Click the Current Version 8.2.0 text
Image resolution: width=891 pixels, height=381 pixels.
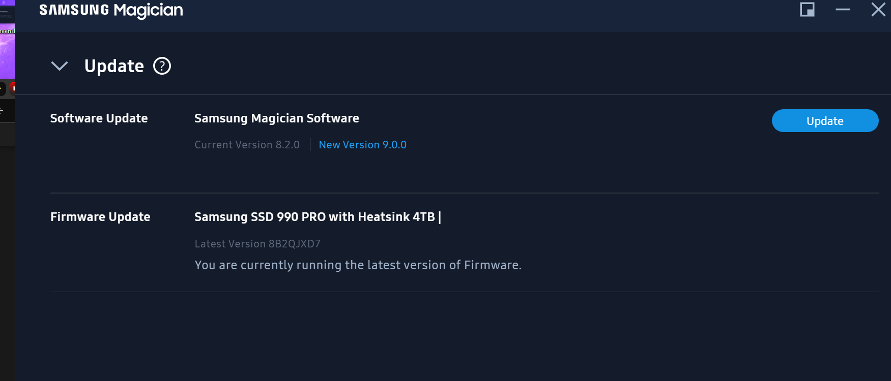(247, 145)
